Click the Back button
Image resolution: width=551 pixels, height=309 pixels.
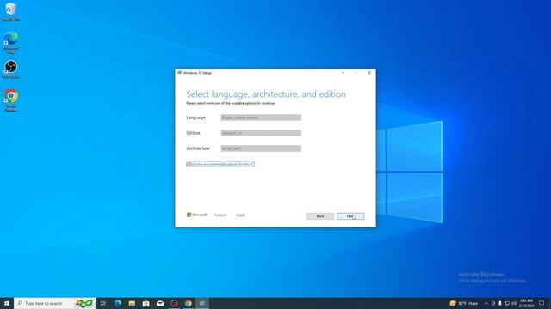(320, 216)
